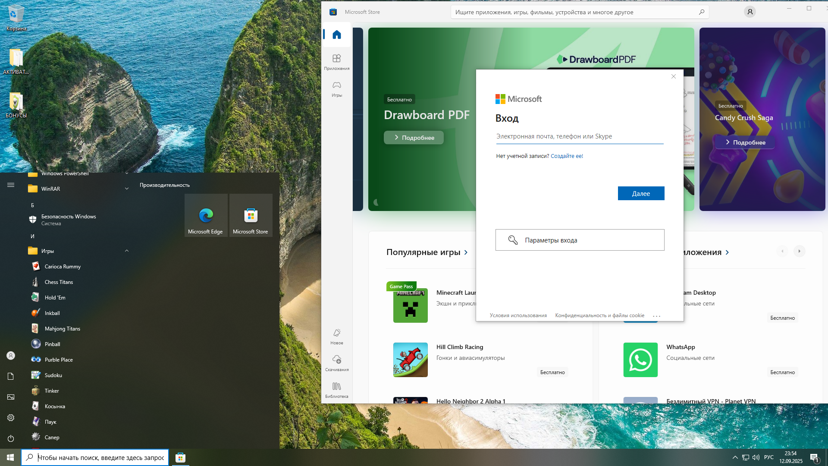Click the Power button in Start menu
This screenshot has width=828, height=466.
tap(11, 438)
